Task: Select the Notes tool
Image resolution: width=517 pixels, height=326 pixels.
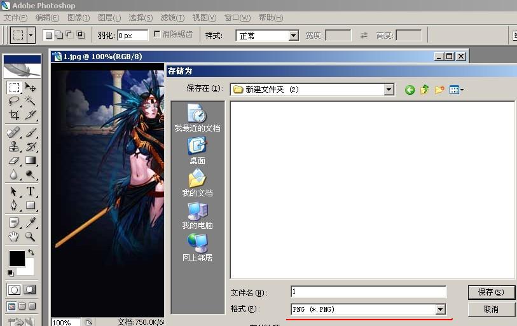Action: [14, 222]
